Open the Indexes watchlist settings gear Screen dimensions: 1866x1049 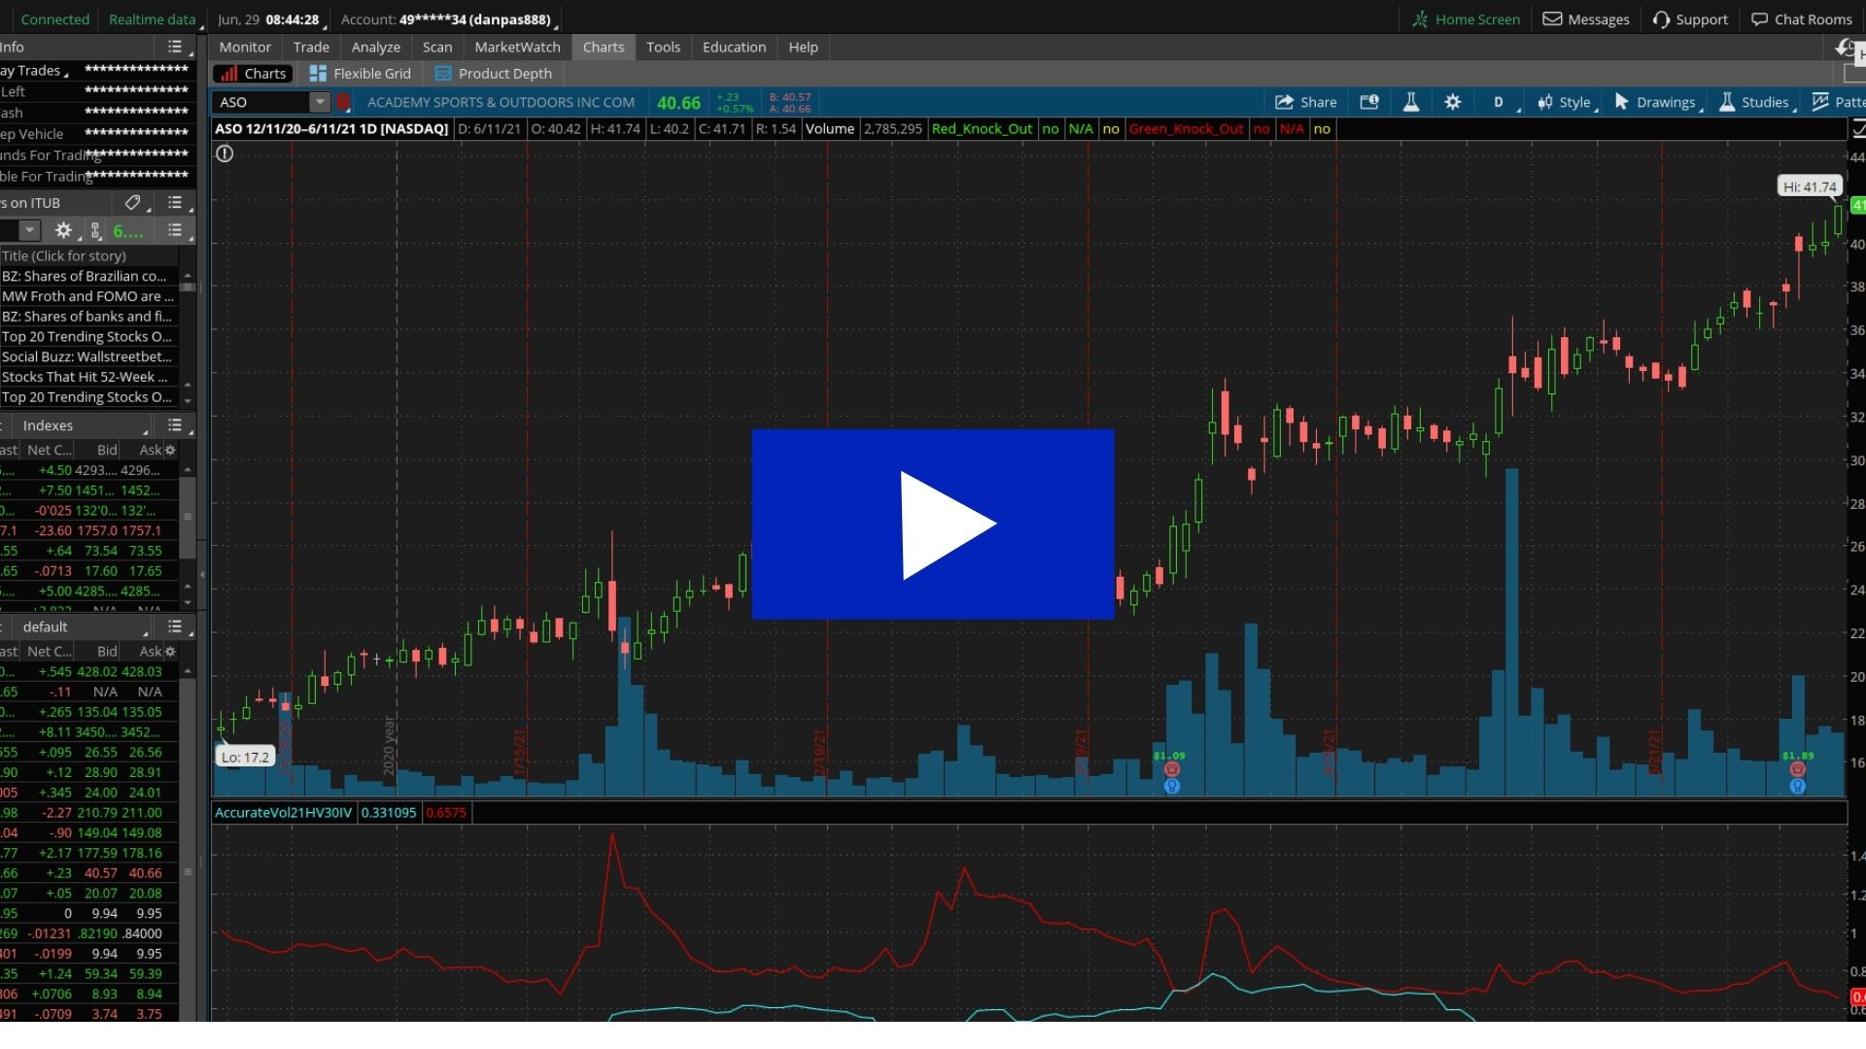tap(170, 450)
